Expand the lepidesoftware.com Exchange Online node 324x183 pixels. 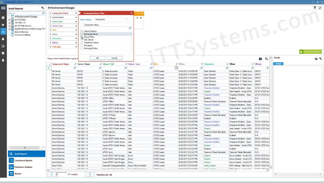point(9,29)
